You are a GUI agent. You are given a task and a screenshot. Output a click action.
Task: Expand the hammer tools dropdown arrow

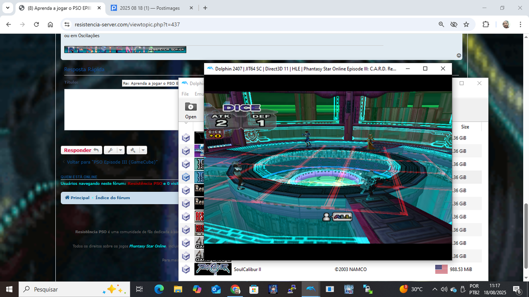pos(143,150)
